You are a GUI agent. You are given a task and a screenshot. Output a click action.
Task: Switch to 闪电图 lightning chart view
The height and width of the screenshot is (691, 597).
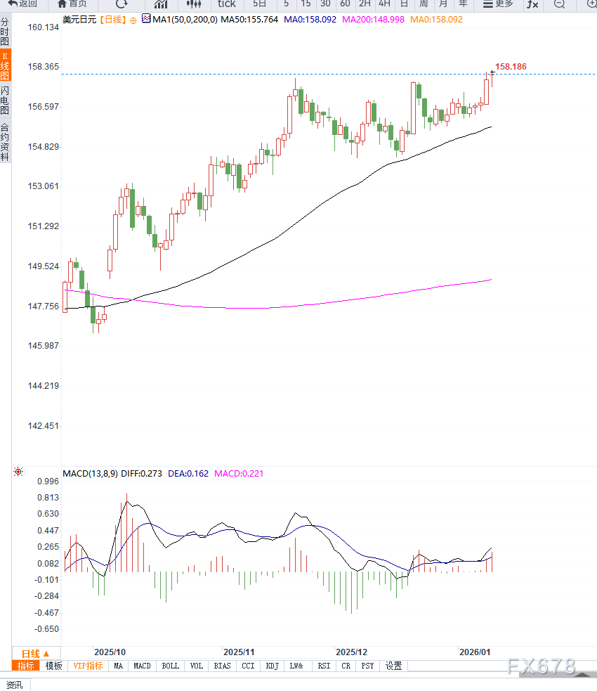point(5,101)
